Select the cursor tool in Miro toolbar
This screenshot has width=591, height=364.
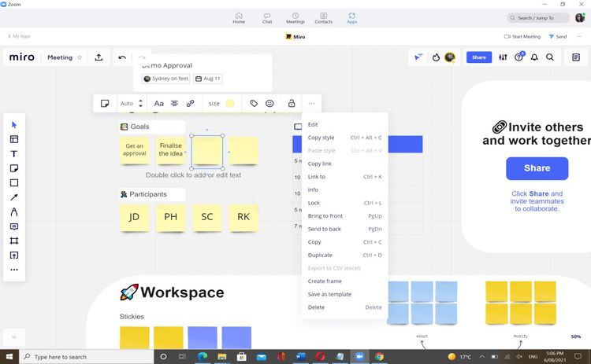click(x=14, y=125)
